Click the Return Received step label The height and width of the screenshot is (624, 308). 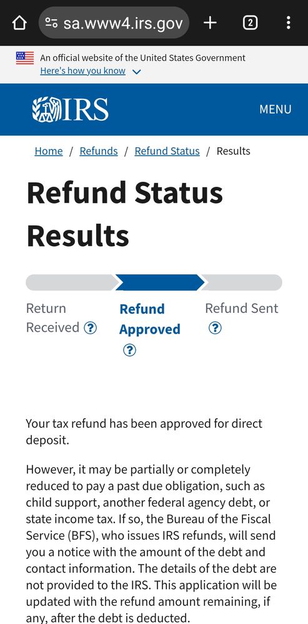[52, 318]
